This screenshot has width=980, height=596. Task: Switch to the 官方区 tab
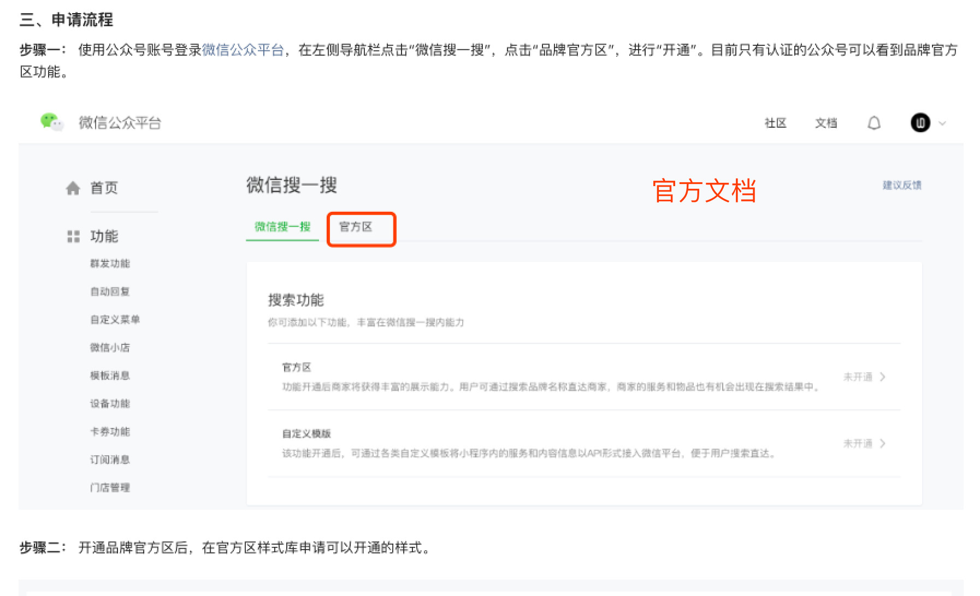[356, 227]
